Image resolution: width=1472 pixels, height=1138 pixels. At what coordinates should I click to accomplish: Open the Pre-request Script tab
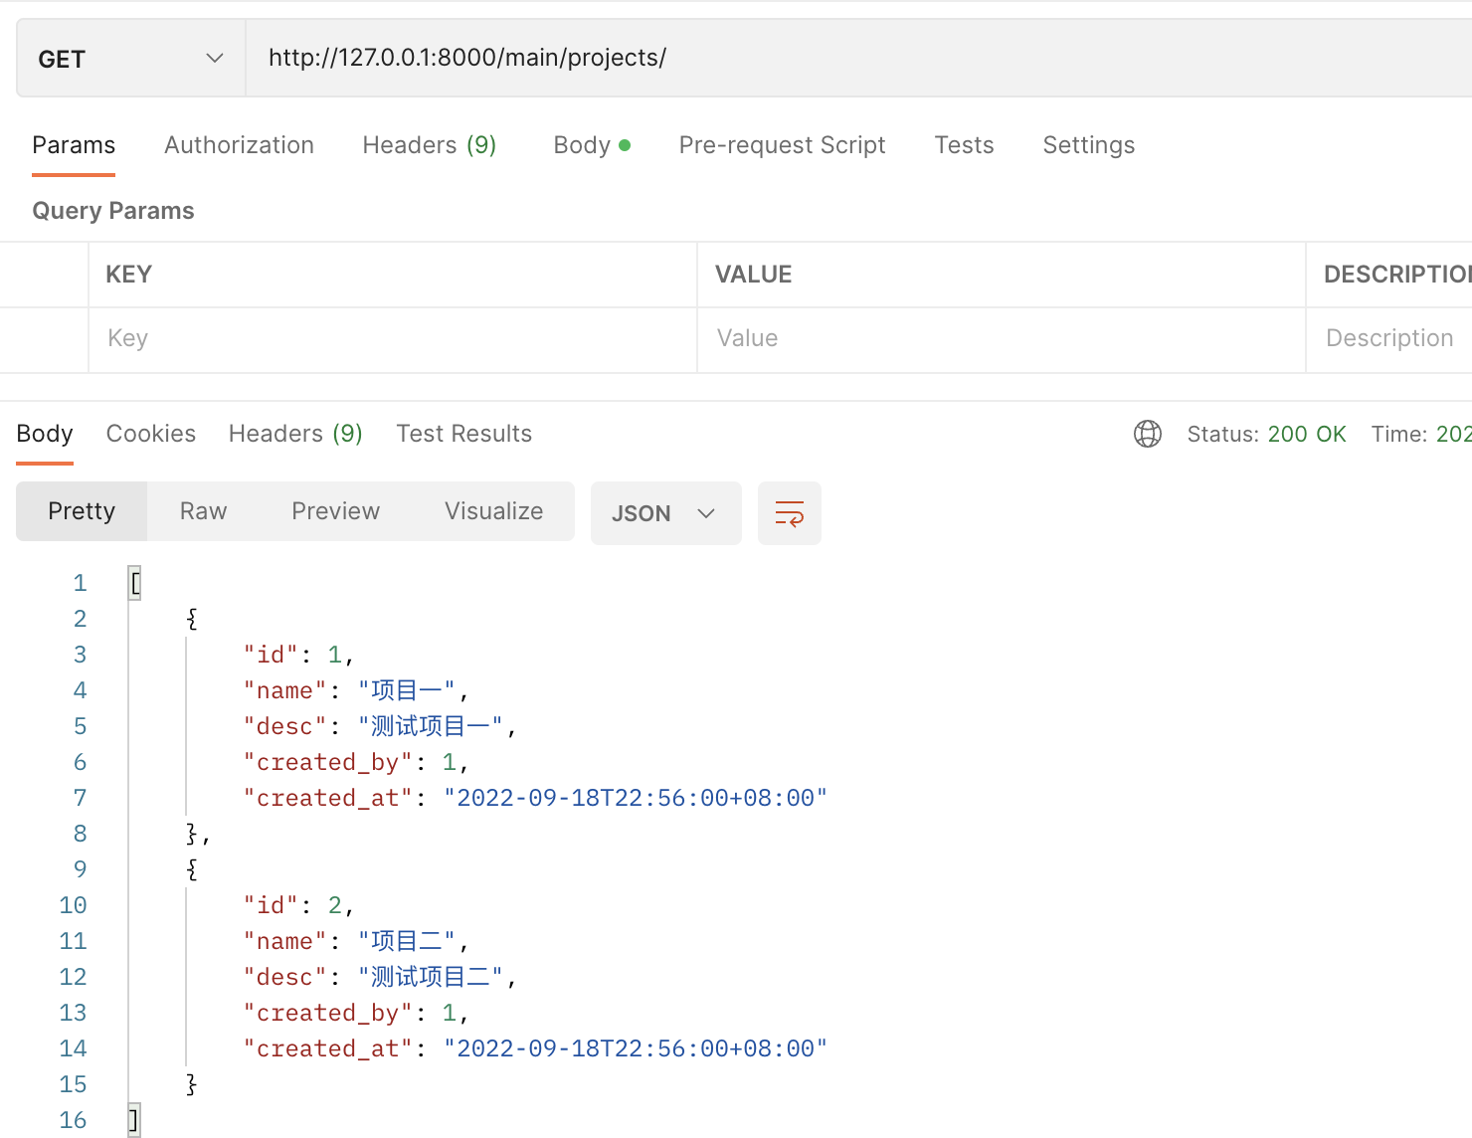click(782, 145)
